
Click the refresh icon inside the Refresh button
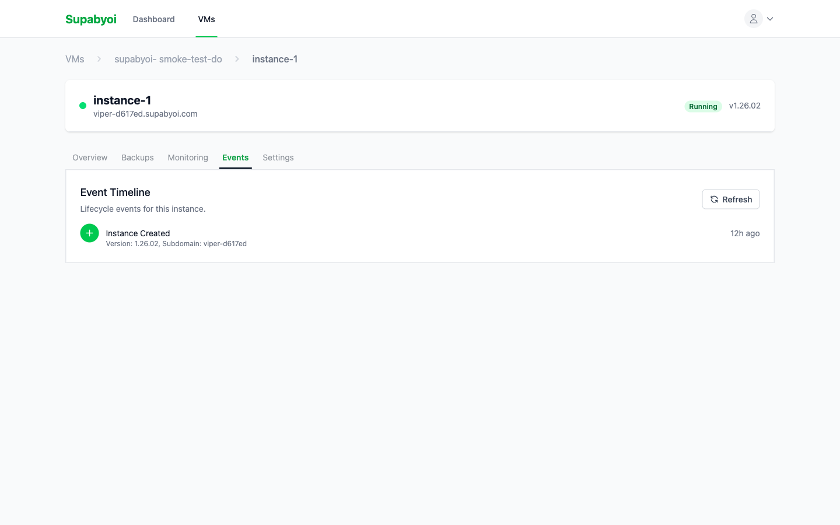point(714,199)
